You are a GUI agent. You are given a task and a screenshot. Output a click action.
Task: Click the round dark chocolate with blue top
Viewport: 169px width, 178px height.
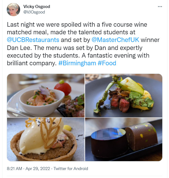pyautogui.click(x=109, y=142)
